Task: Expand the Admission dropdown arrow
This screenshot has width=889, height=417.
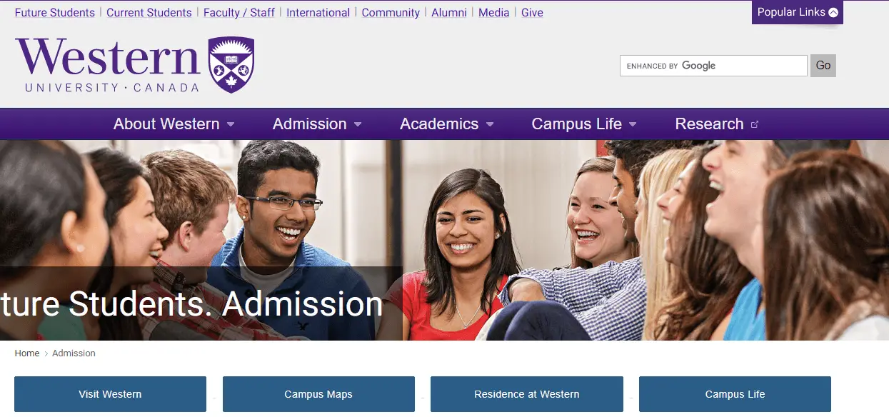Action: (358, 124)
